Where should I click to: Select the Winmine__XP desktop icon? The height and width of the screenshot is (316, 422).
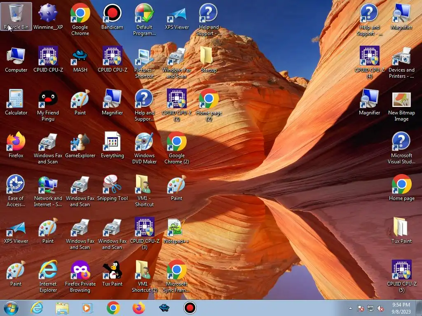48,16
